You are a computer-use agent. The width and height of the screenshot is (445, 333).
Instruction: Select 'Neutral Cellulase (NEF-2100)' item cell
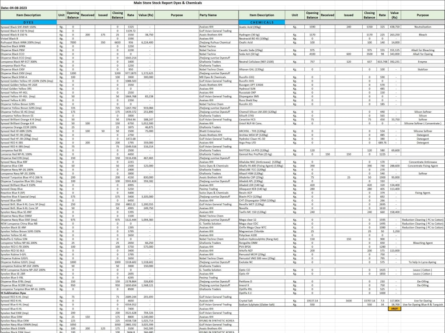[262, 62]
